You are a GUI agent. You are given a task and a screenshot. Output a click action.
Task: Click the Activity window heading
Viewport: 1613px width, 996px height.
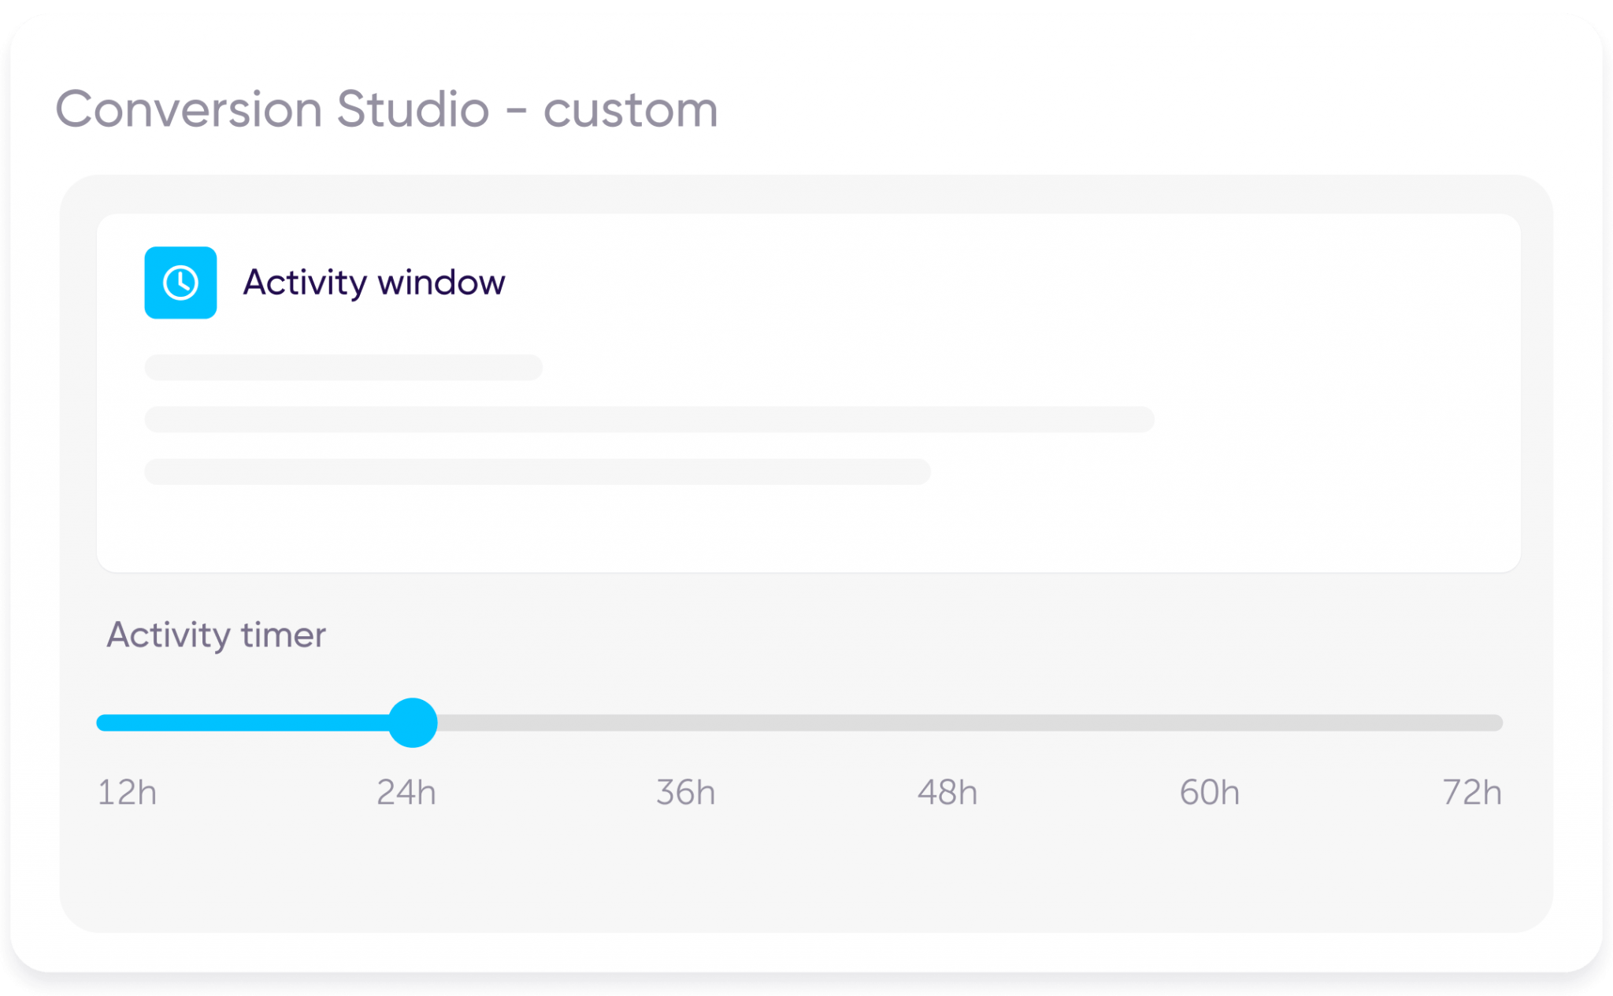(x=373, y=282)
